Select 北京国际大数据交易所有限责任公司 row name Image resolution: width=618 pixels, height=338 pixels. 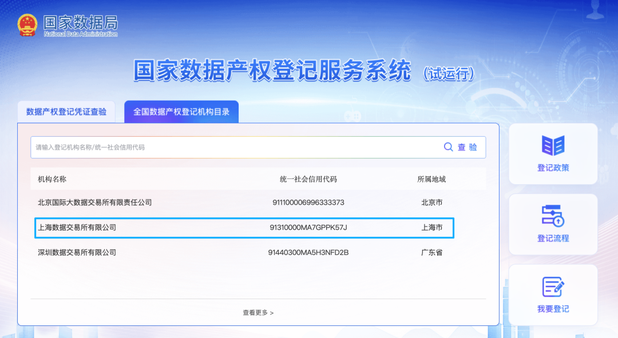pyautogui.click(x=94, y=202)
